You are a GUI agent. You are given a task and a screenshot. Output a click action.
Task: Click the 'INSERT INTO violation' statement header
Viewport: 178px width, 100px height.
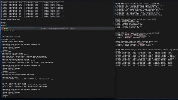136,19
